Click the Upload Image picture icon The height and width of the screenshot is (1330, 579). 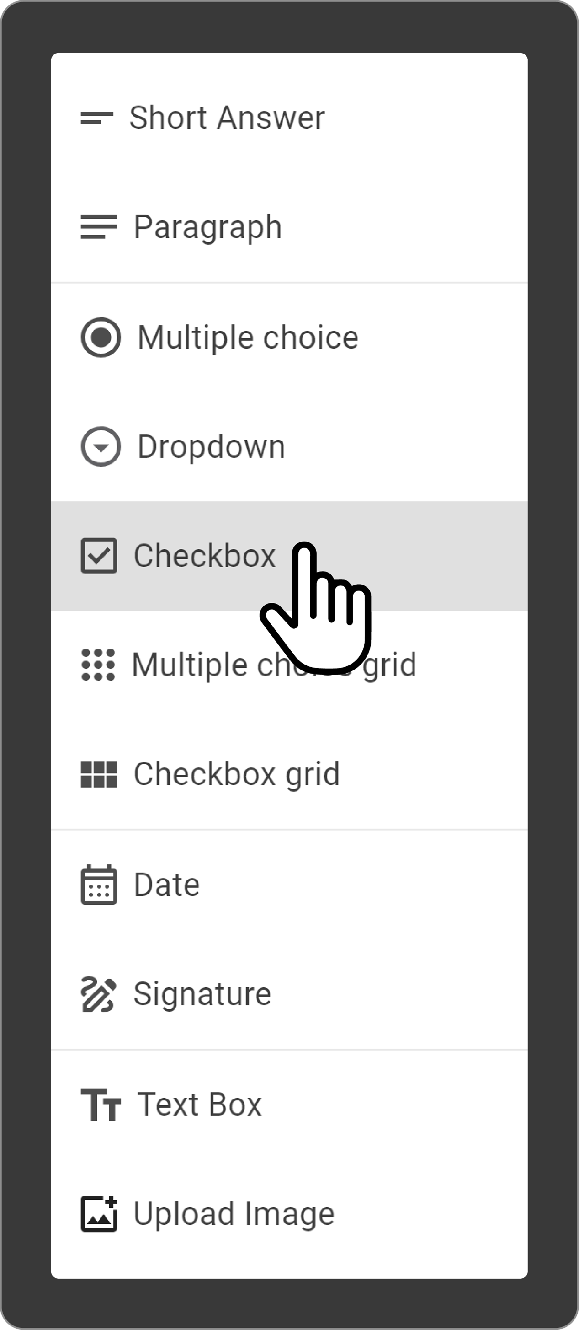click(x=99, y=1214)
